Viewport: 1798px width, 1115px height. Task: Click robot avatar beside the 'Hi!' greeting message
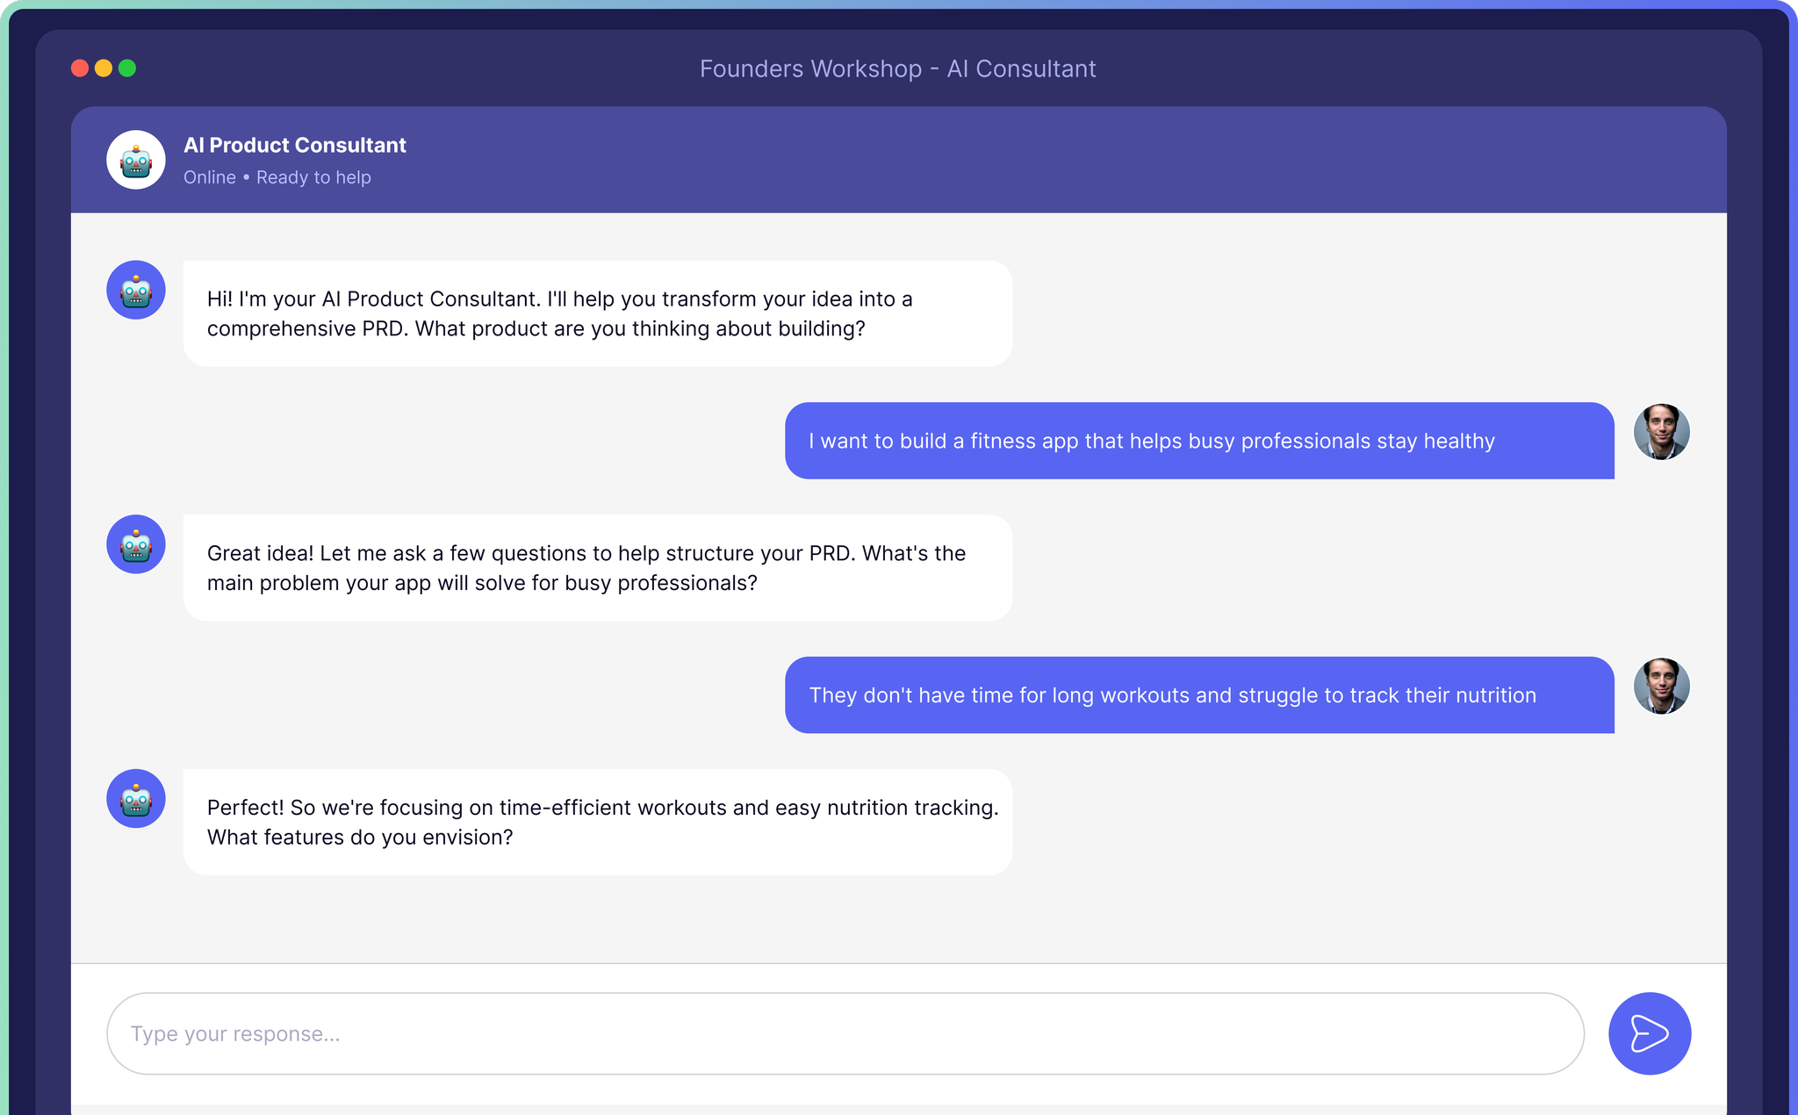(136, 290)
